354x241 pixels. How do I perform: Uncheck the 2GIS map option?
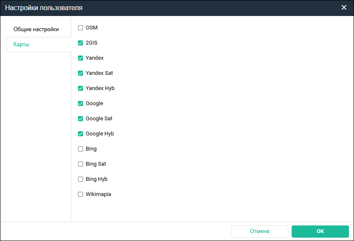point(80,43)
